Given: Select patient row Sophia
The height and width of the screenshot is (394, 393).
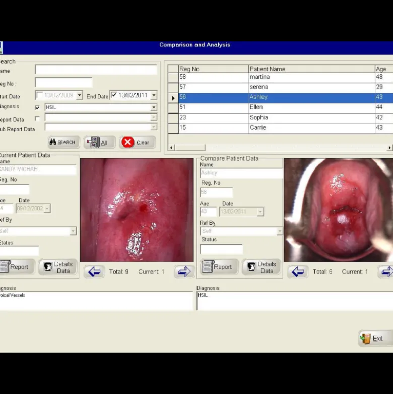Looking at the screenshot, I should (x=280, y=118).
